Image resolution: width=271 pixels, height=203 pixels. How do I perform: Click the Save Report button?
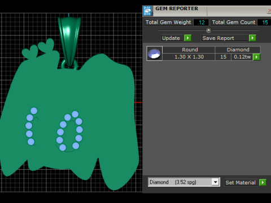coord(225,38)
